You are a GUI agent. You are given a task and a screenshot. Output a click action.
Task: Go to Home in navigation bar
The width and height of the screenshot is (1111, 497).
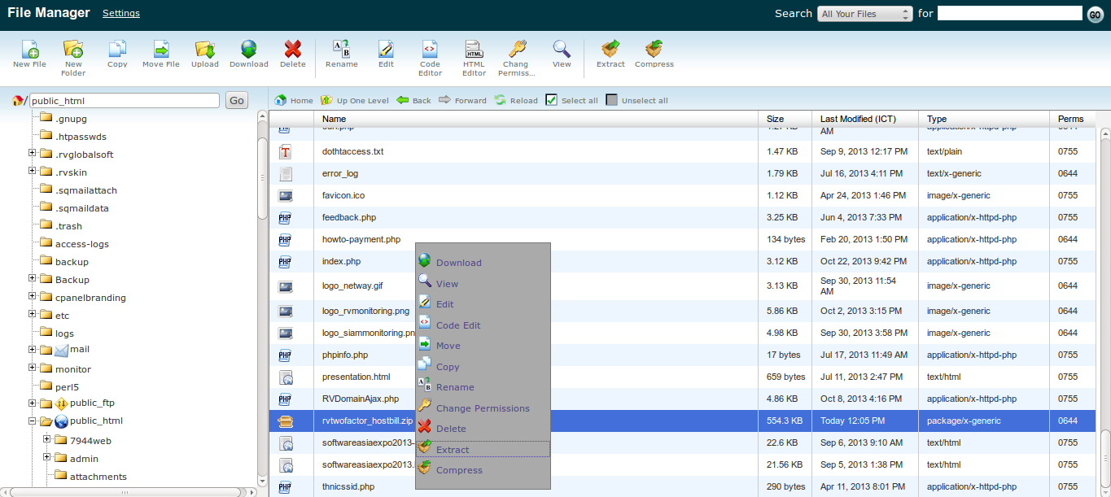tap(294, 100)
